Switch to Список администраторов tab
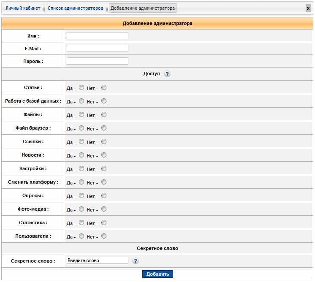 (75, 8)
